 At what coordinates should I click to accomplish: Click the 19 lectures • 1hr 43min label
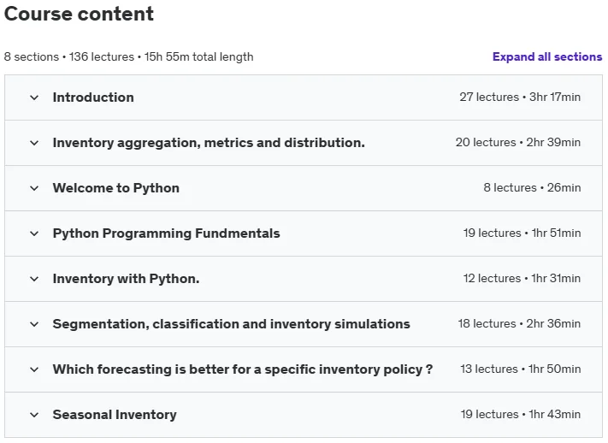(521, 414)
